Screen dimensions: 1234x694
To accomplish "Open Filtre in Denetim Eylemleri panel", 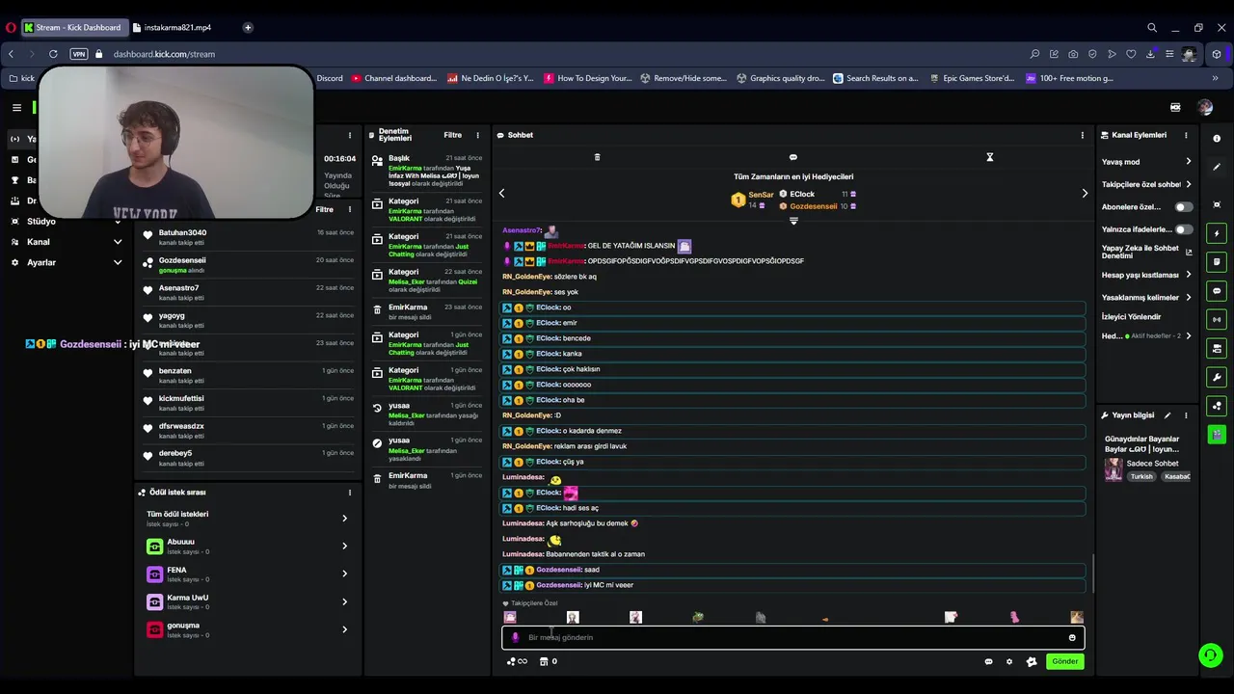I will (x=452, y=135).
